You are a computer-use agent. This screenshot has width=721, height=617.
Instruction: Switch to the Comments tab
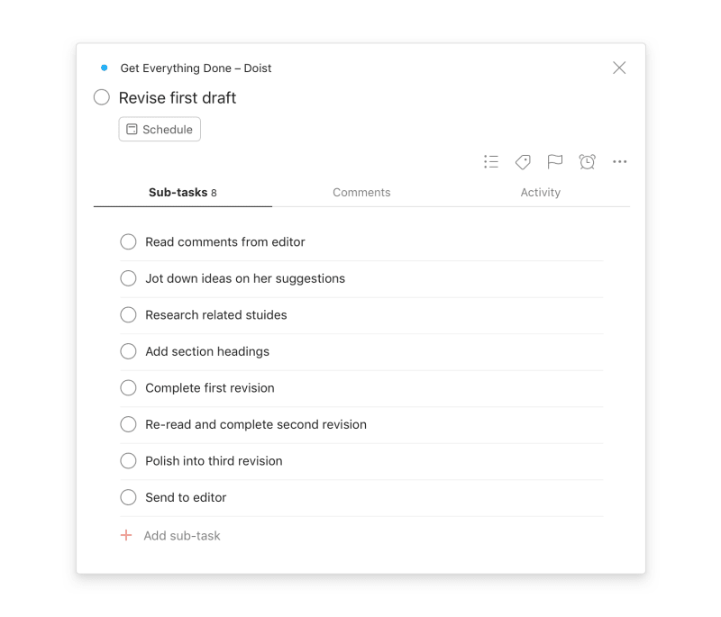361,192
